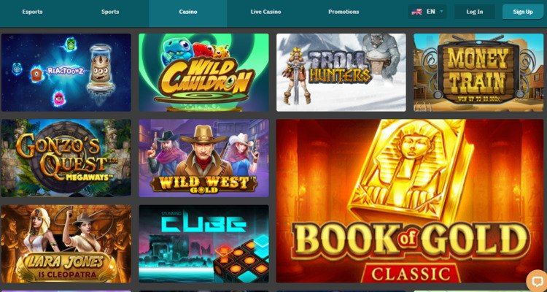
Task: Switch to the Sports section
Action: [110, 12]
